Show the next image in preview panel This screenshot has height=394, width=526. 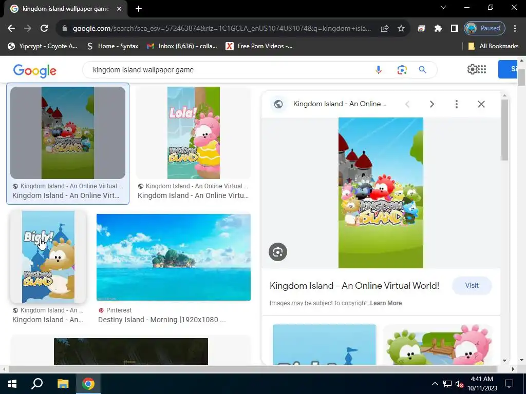(x=431, y=104)
